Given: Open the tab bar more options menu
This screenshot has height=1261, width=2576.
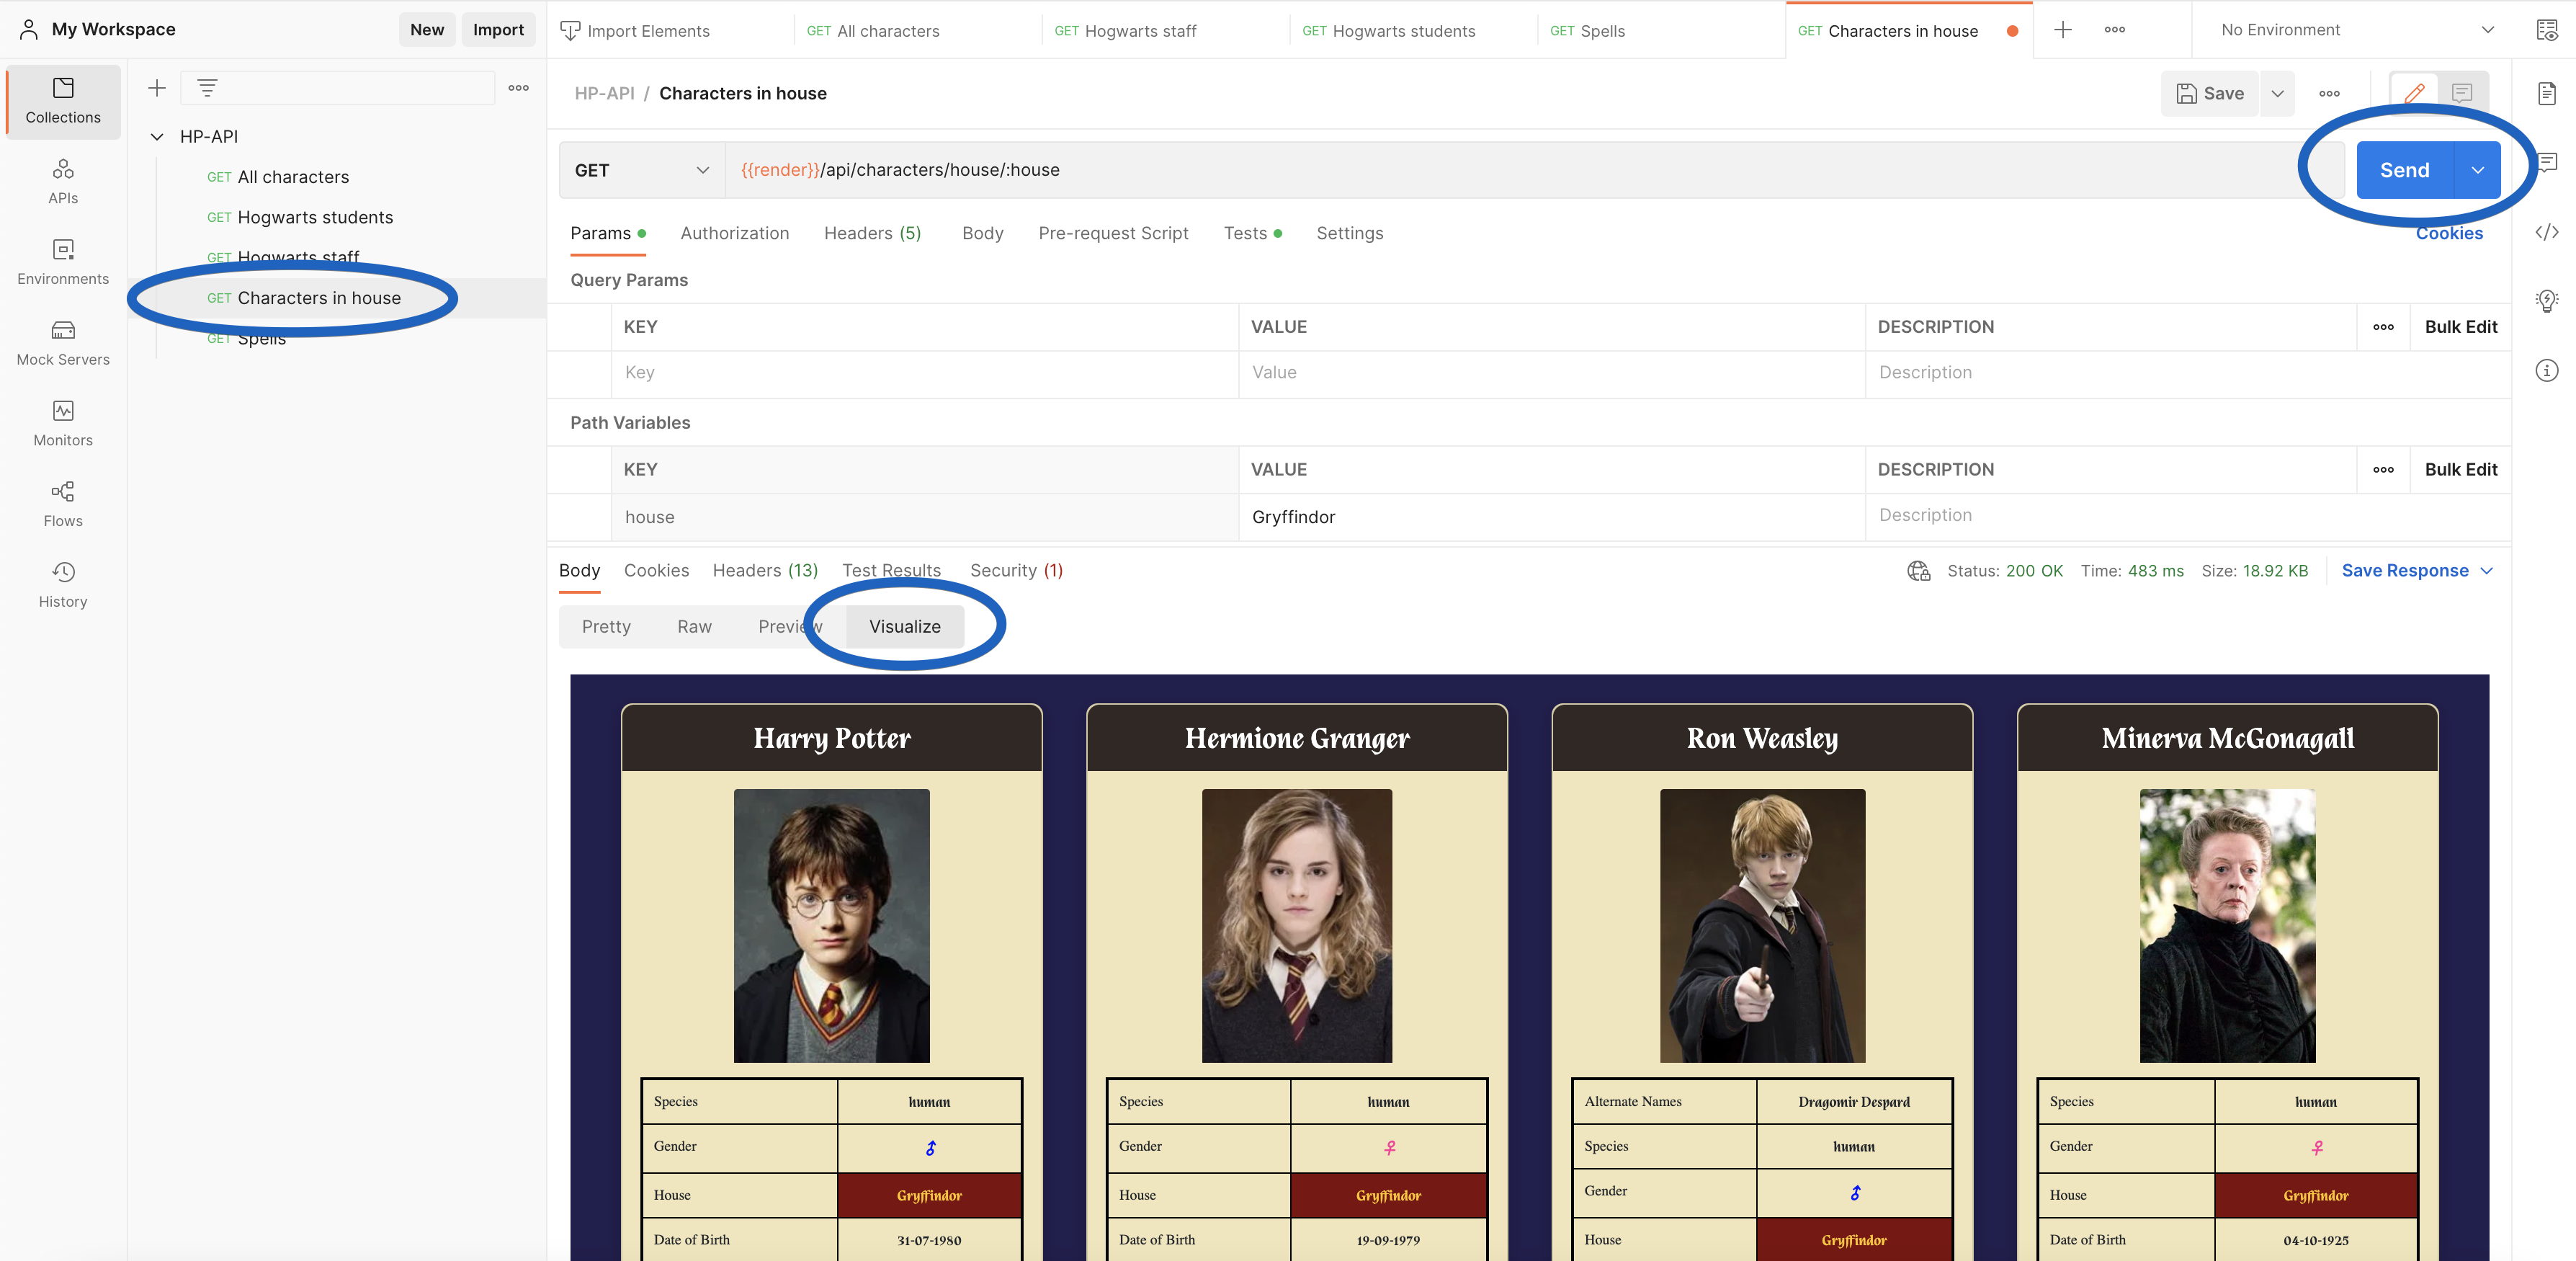Looking at the screenshot, I should pyautogui.click(x=2114, y=30).
